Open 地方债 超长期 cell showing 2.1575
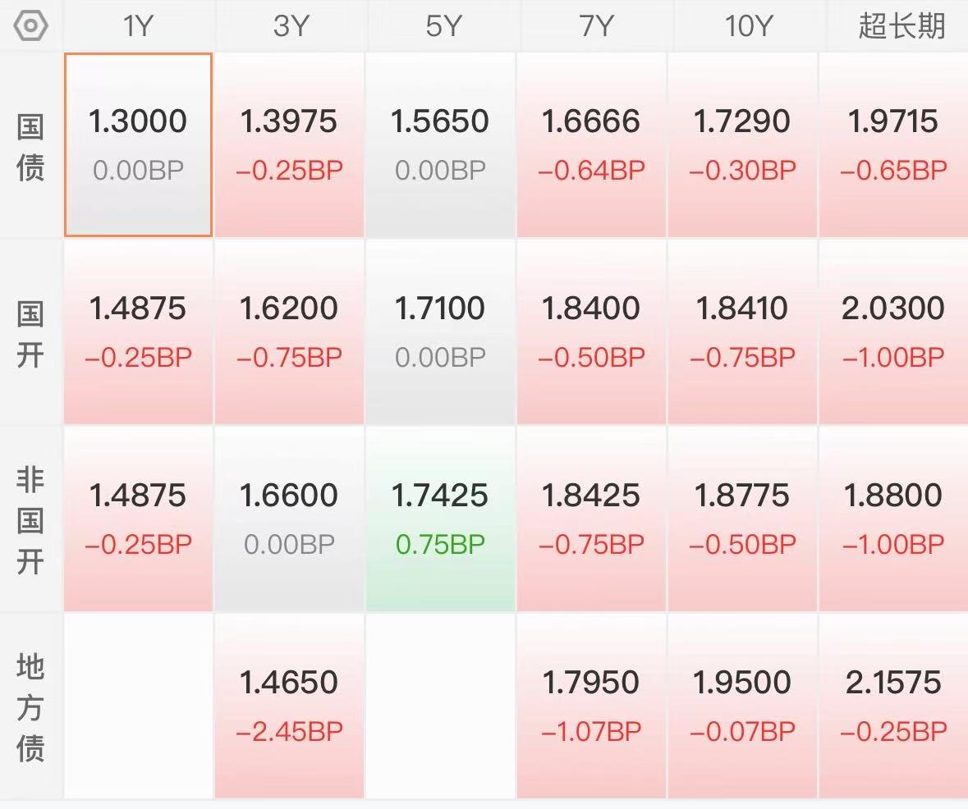The width and height of the screenshot is (968, 809). [x=893, y=706]
